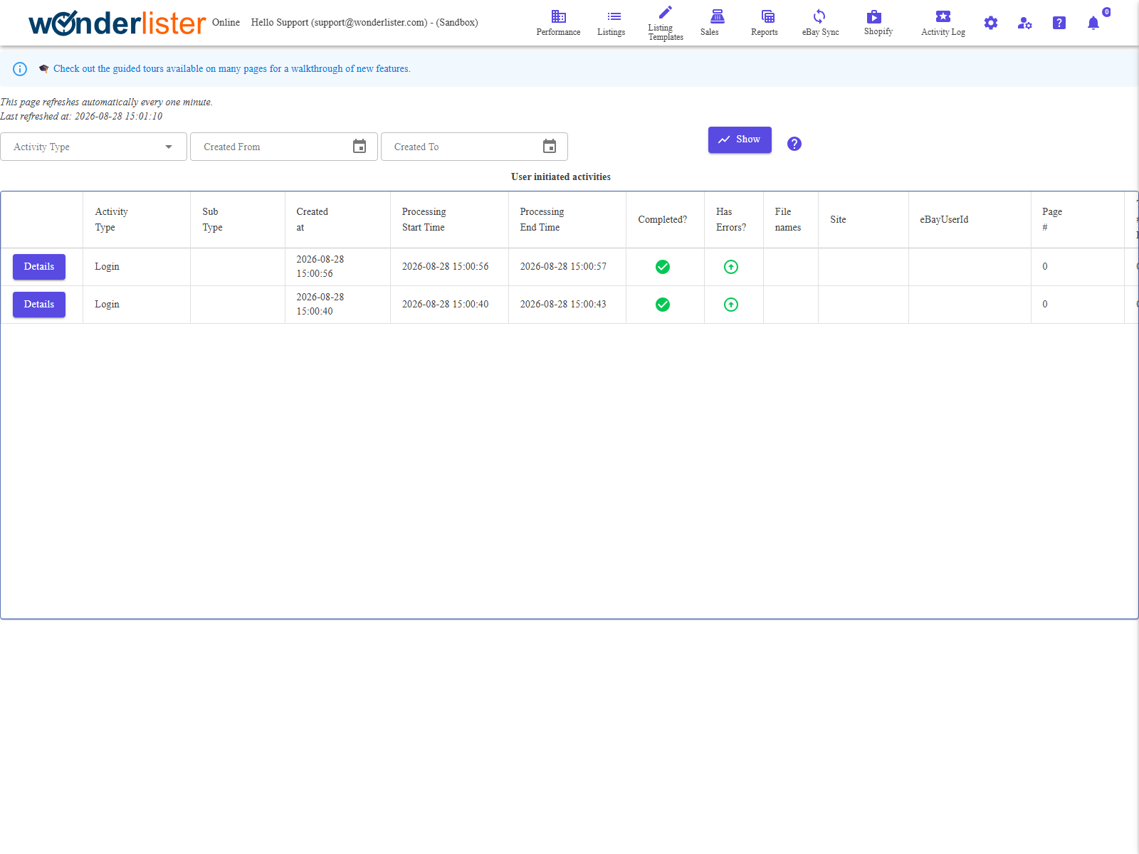Screen dimensions: 1139x854
Task: Open the help question-mark icon in navbar
Action: (x=1059, y=23)
